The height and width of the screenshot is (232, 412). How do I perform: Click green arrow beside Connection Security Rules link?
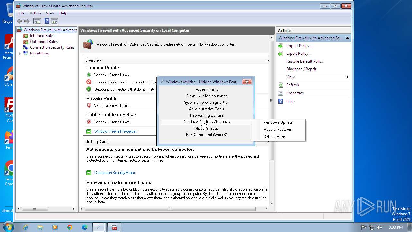[x=89, y=173]
